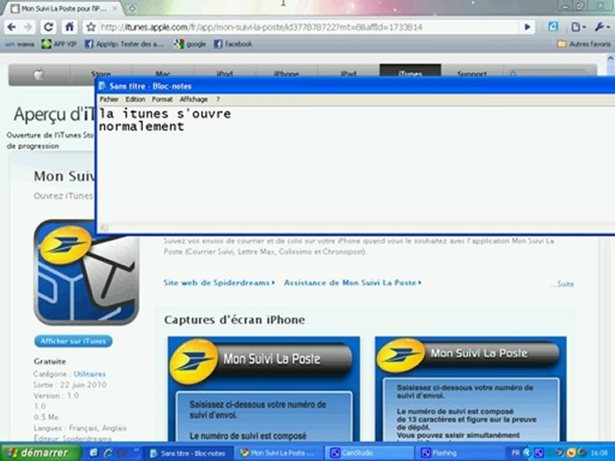Screen dimensions: 615x461
Task: Bookmark this page with the star icon
Action: (91, 27)
